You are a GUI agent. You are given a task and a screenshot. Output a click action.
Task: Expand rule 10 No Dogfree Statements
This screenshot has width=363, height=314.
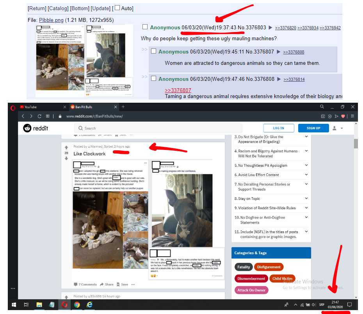[306, 217]
